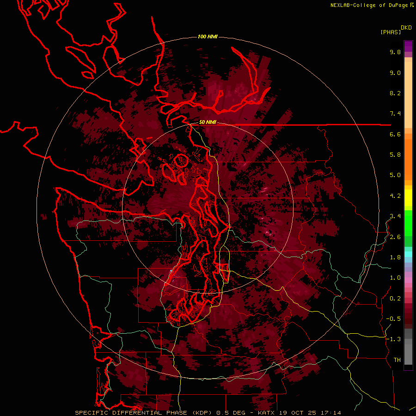Click the gray TH segment of color bar
The image size is (416, 416).
click(x=408, y=353)
